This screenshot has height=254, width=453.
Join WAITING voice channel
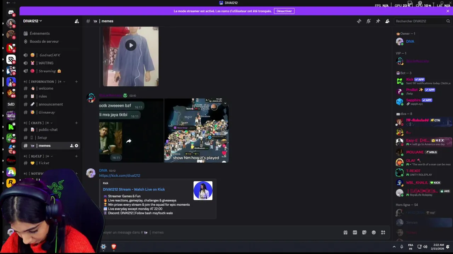[51, 63]
